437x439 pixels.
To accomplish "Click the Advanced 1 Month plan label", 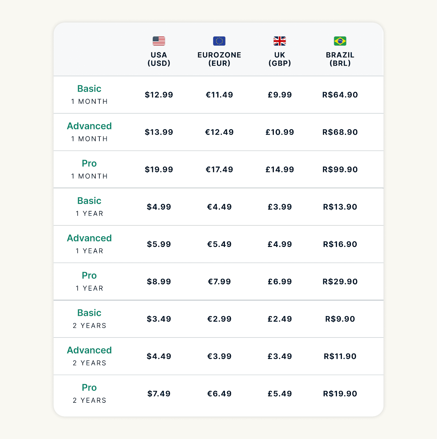I will coord(89,131).
